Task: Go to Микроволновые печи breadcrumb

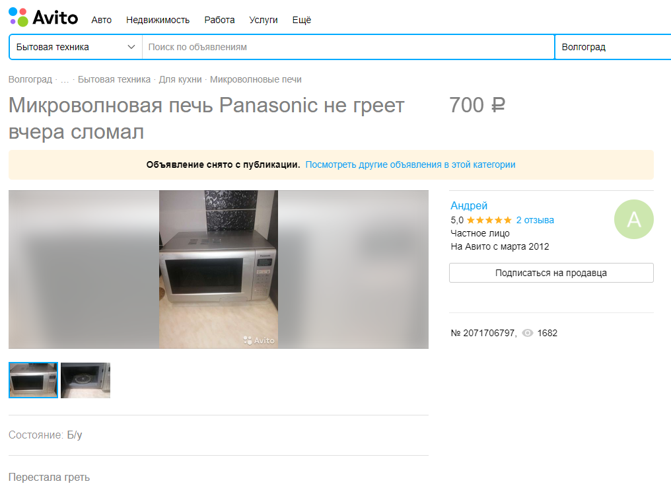Action: (x=256, y=79)
